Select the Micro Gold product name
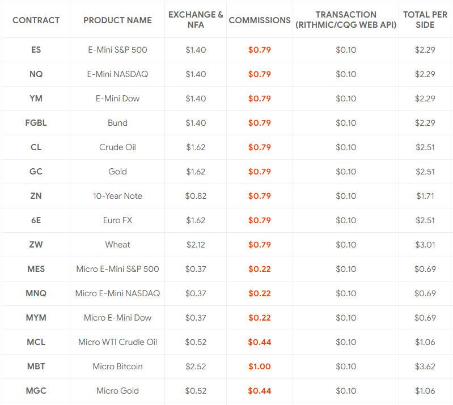Image resolution: width=453 pixels, height=405 pixels. 117,391
